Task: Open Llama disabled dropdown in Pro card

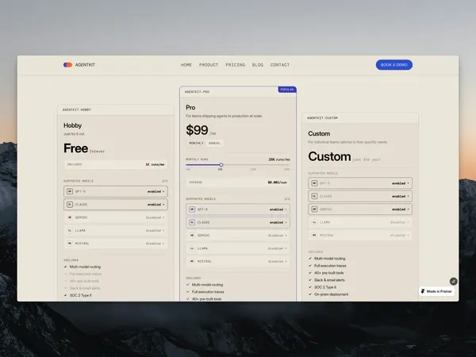Action: 277,248
